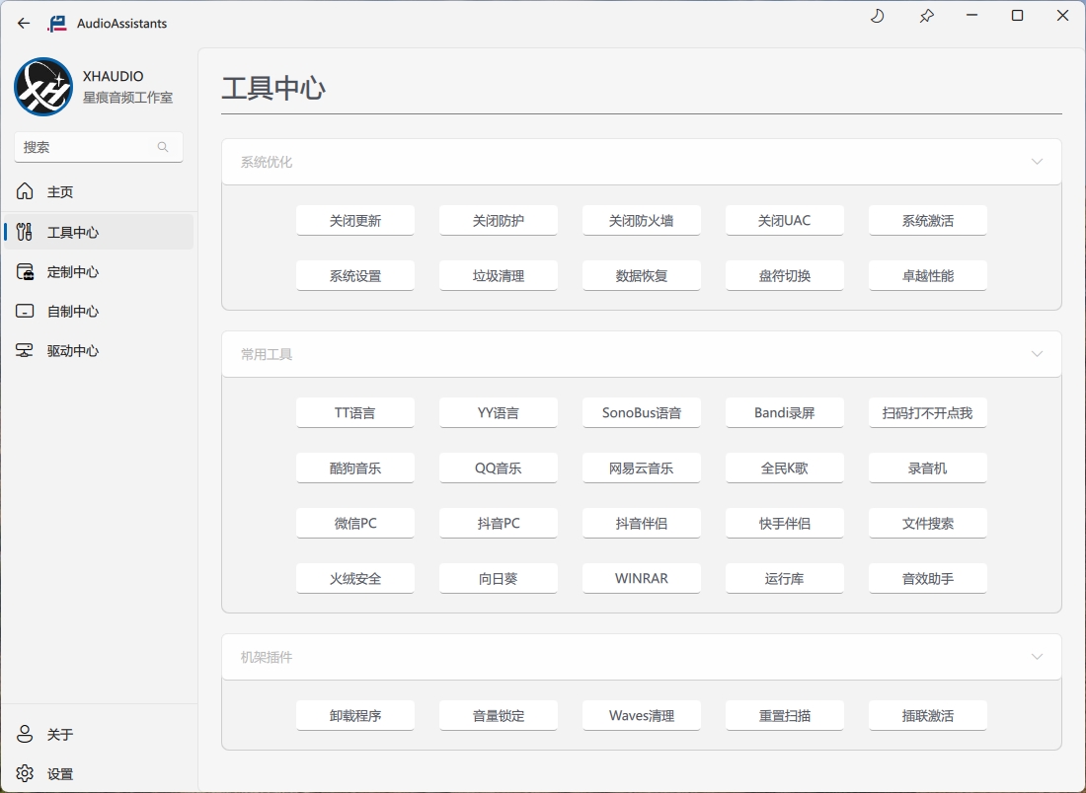
Task: Click the SonoBus语音 button
Action: (641, 413)
